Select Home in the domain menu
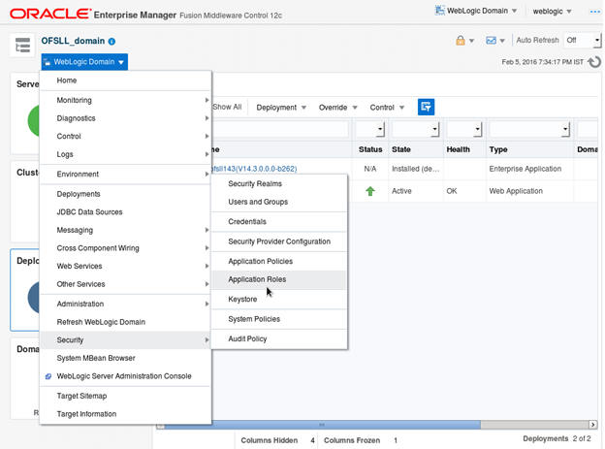 point(125,80)
